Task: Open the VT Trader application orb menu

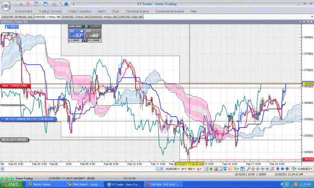Action: tap(6, 6)
